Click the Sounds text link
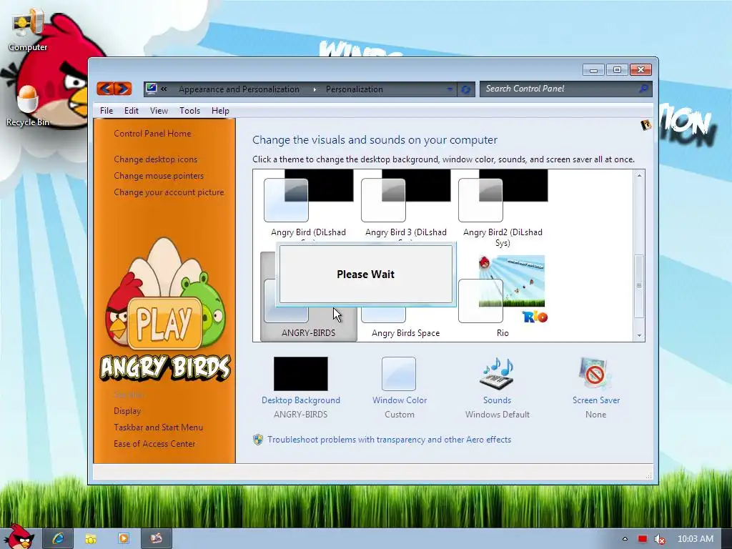 point(498,400)
